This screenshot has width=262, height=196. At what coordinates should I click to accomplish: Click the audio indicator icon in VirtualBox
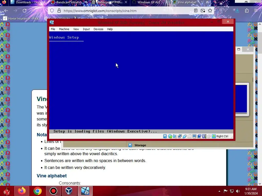[175, 136]
